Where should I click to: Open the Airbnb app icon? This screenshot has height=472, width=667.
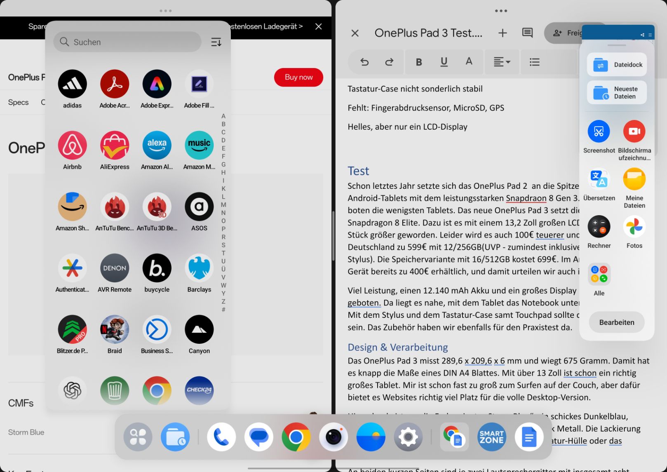click(73, 146)
